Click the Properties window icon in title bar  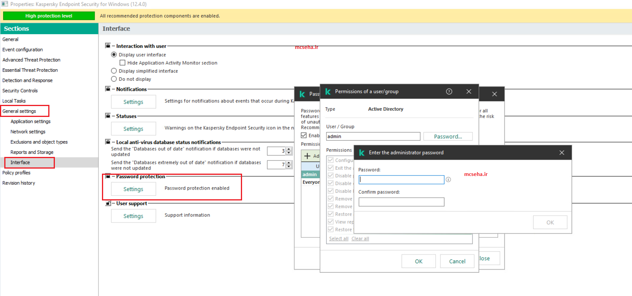coord(5,4)
